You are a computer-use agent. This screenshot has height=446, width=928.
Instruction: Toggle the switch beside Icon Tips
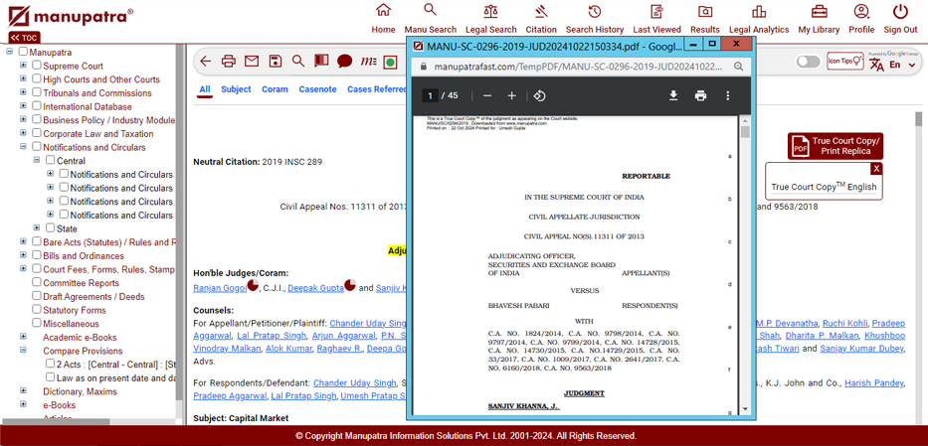[x=808, y=62]
